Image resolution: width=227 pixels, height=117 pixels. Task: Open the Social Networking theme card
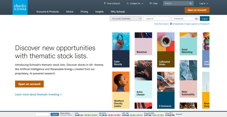188,44
